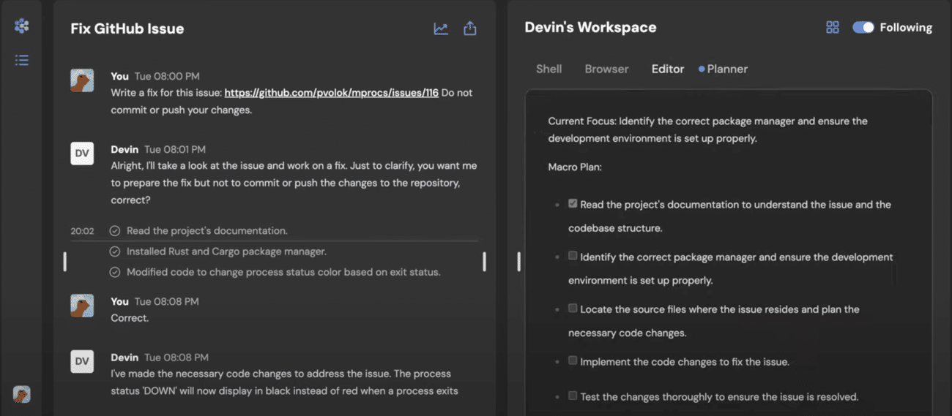952x416 pixels.
Task: Open the mprocs GitHub issue 116 link
Action: coord(331,93)
